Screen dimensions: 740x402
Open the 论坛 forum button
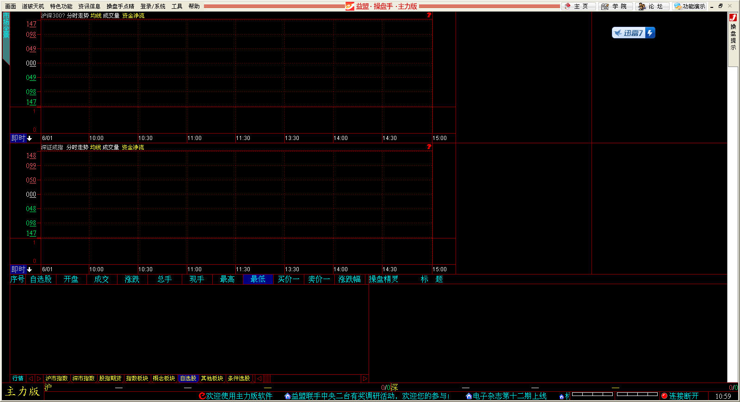pos(651,6)
